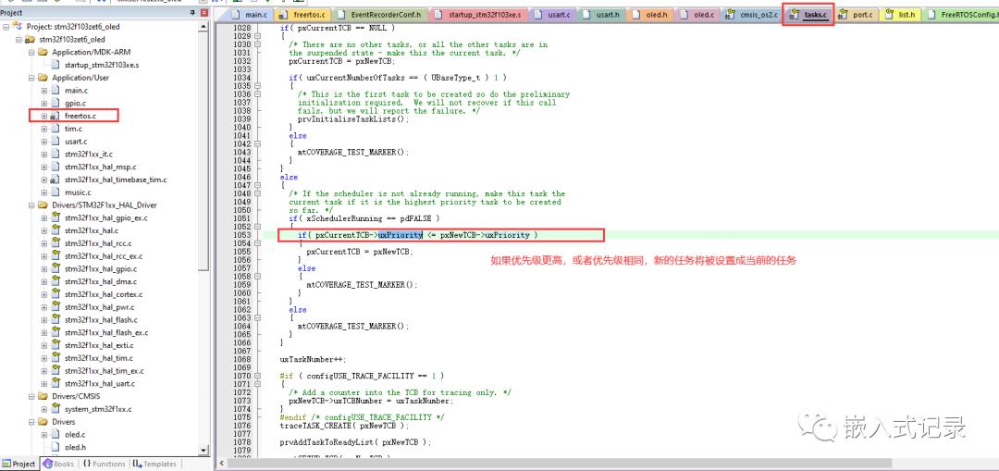Expand the main.c file dependencies
This screenshot has width=999, height=471.
point(44,91)
